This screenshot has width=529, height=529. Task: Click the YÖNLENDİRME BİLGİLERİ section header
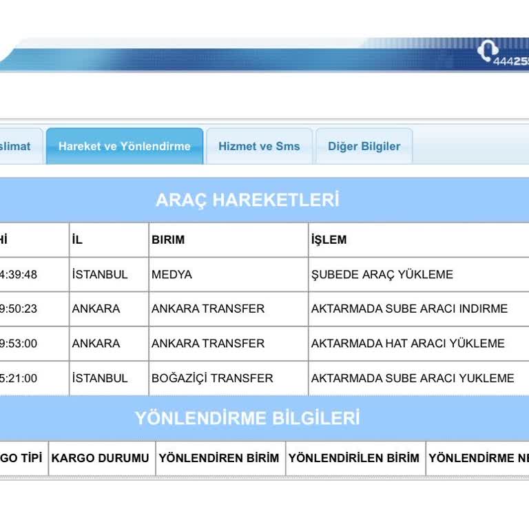(247, 418)
